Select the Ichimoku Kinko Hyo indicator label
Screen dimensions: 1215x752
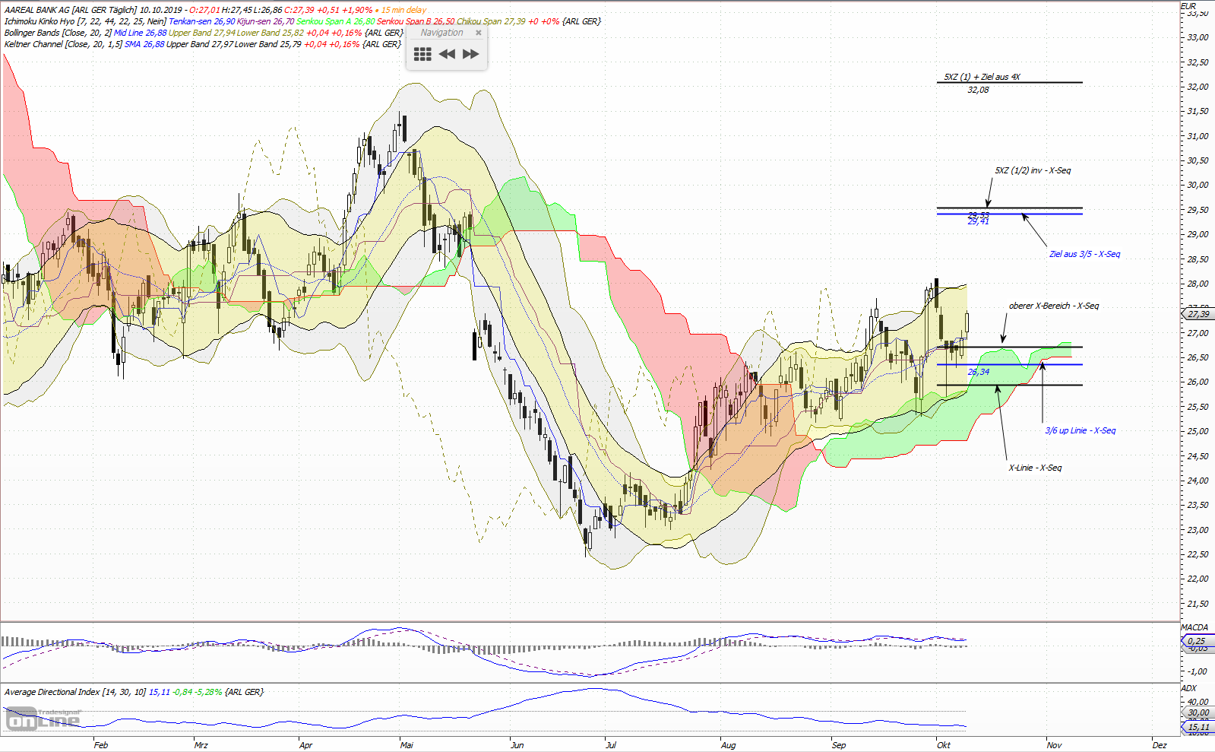85,21
